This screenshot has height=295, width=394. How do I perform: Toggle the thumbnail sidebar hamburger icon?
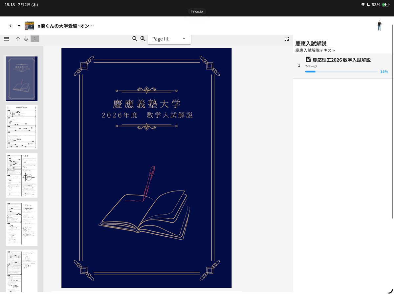coord(6,39)
